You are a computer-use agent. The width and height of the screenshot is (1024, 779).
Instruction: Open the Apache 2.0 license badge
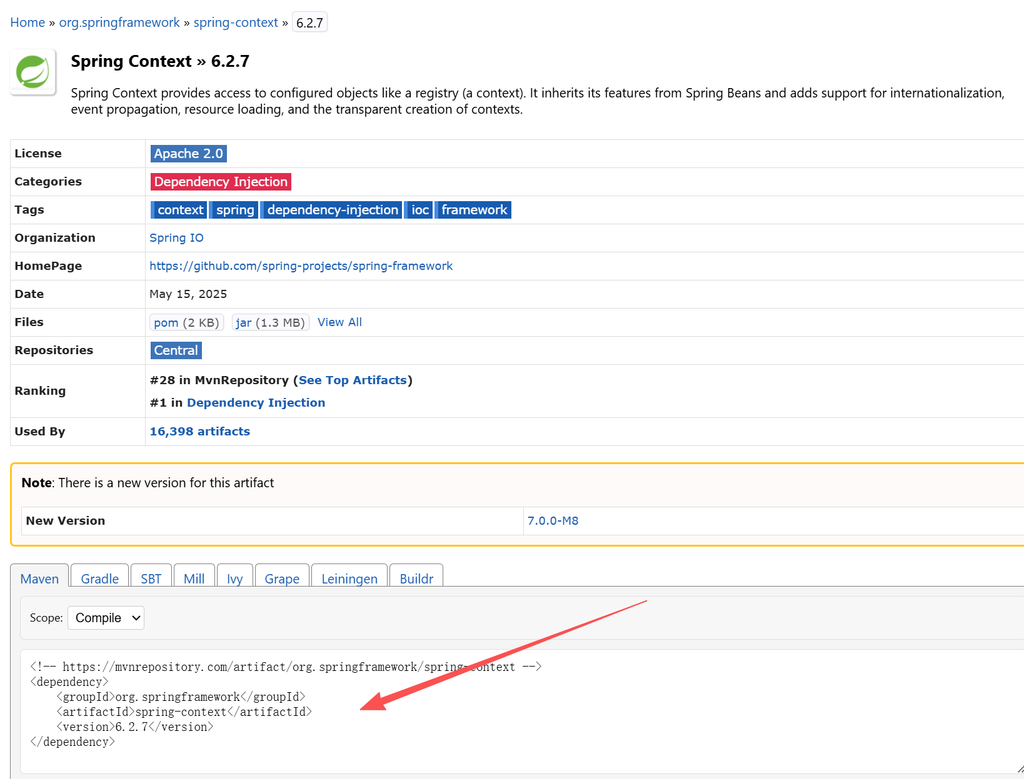[x=188, y=154]
